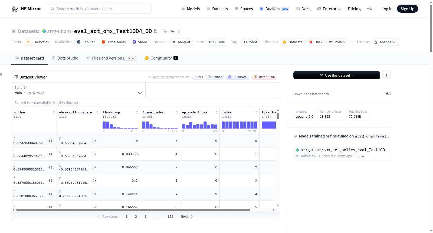The width and height of the screenshot is (433, 233).
Task: Open Enterprise in the top navigation
Action: click(329, 9)
